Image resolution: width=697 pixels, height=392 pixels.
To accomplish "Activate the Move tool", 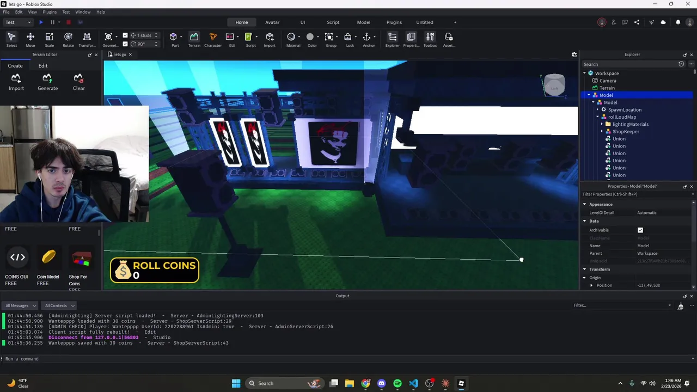I will 30,39.
